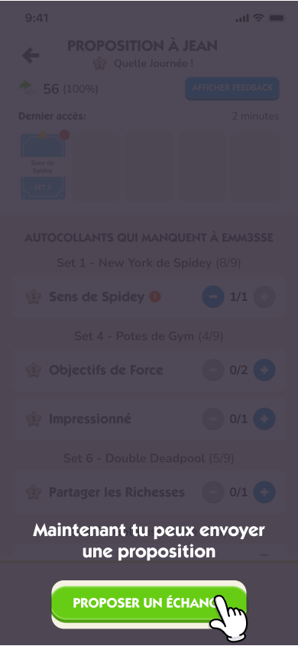Image resolution: width=298 pixels, height=646 pixels.
Task: Tap the green trade arrow icon near 56
Action: coord(28,88)
